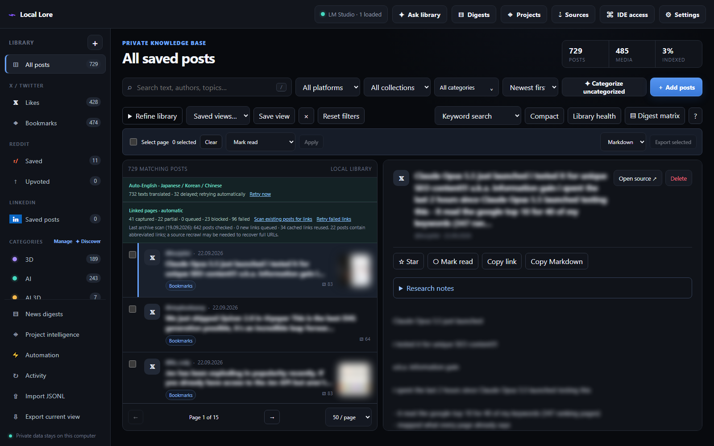The width and height of the screenshot is (714, 446).
Task: Click the LinkedIn icon beside Saved posts
Action: tap(16, 219)
